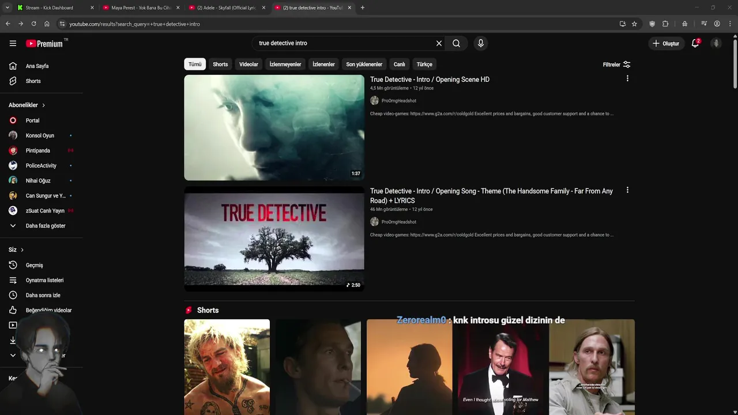The height and width of the screenshot is (415, 738).
Task: Open Pintipanda channel avatar
Action: click(13, 150)
